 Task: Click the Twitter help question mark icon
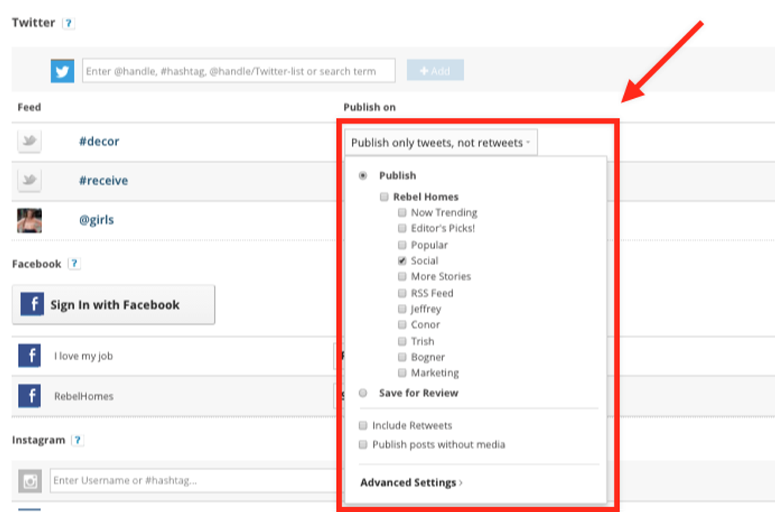[x=68, y=24]
